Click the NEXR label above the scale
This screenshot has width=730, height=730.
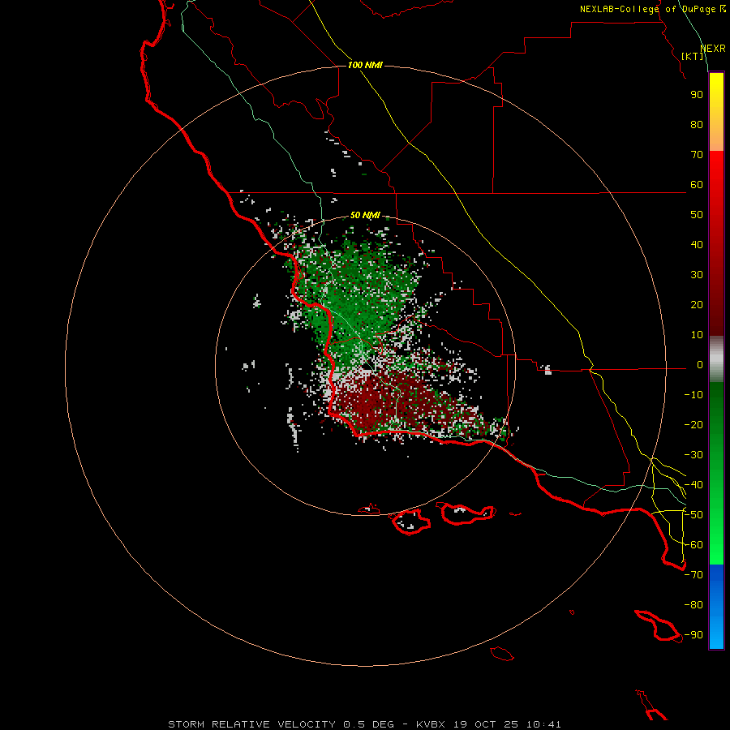[x=713, y=49]
